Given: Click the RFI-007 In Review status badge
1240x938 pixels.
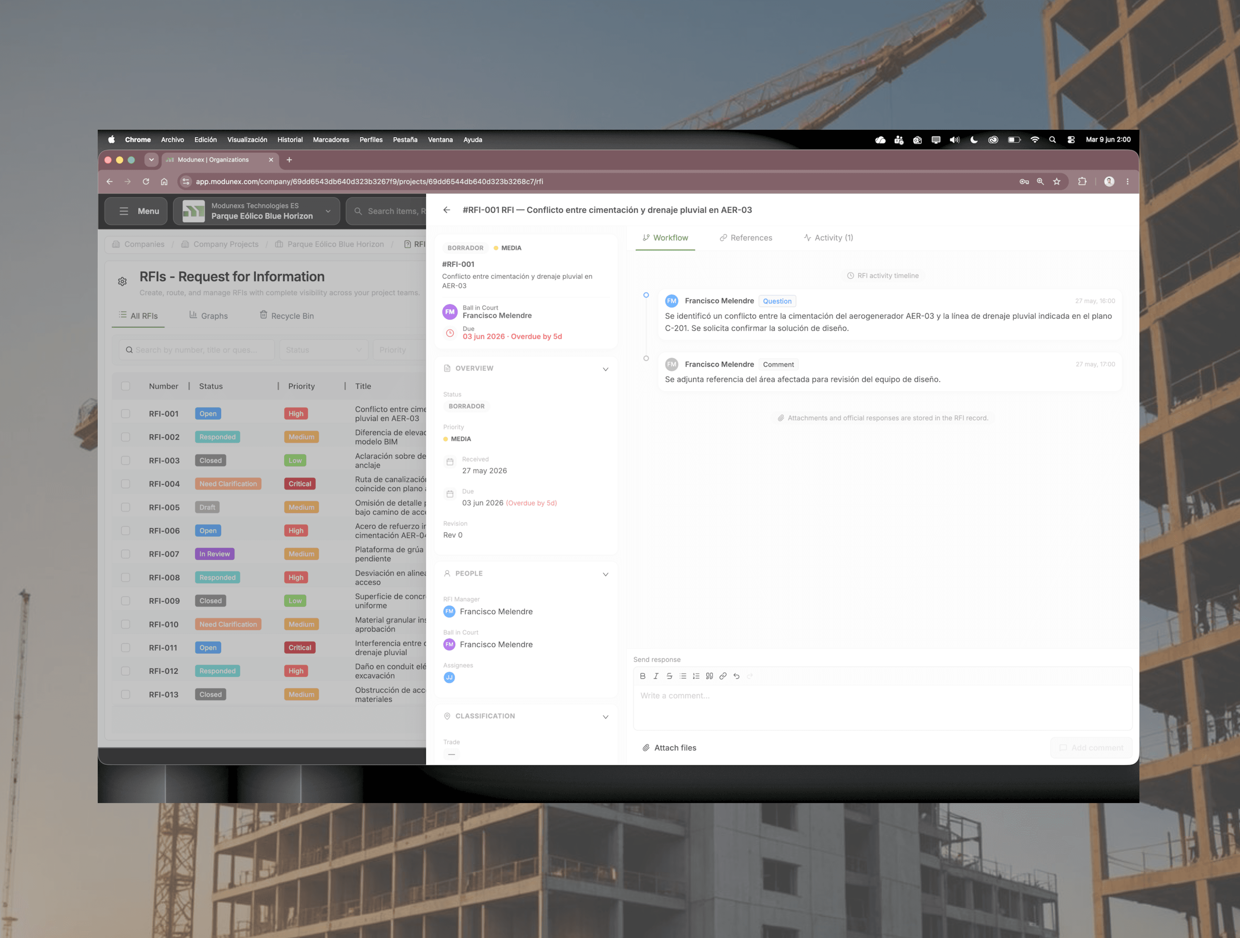Looking at the screenshot, I should (x=215, y=554).
